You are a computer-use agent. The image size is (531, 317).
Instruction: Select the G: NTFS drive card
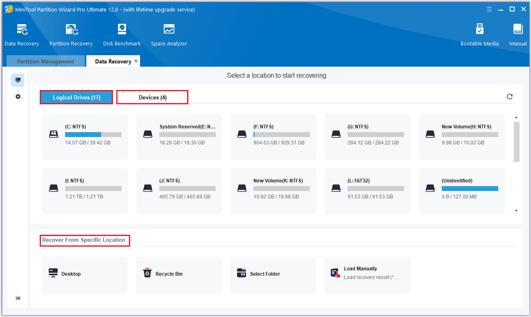368,137
